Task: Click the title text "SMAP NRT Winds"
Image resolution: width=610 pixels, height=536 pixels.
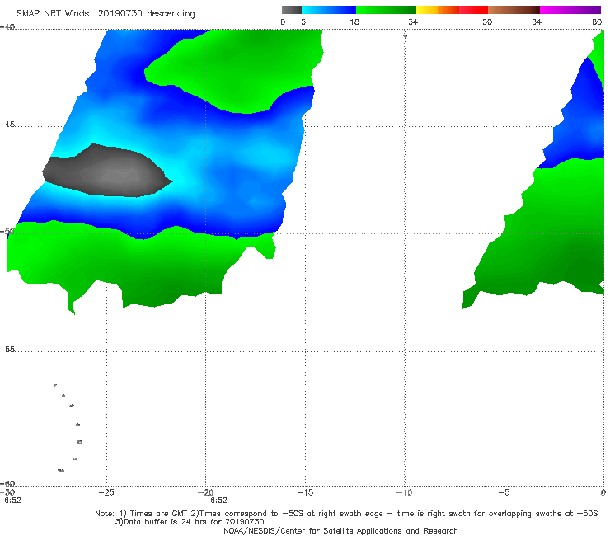Action: click(x=53, y=13)
